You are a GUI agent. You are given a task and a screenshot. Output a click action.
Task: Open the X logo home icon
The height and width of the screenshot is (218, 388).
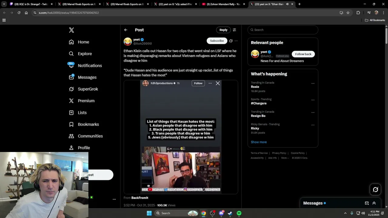click(x=71, y=30)
